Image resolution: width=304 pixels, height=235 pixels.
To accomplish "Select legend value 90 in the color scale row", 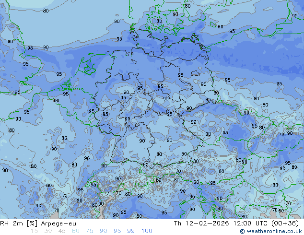I will (x=103, y=231).
